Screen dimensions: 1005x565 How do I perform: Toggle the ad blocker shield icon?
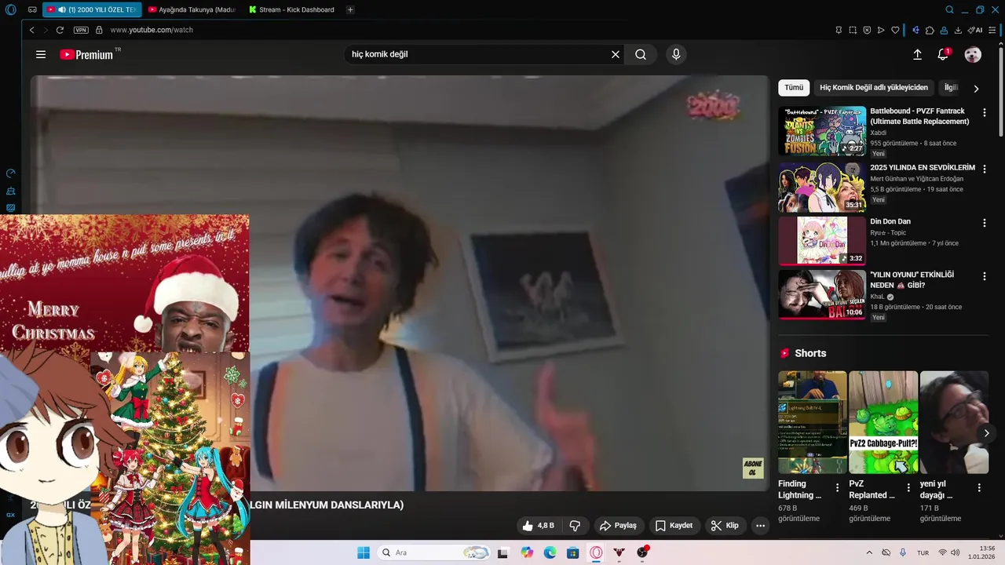(867, 30)
